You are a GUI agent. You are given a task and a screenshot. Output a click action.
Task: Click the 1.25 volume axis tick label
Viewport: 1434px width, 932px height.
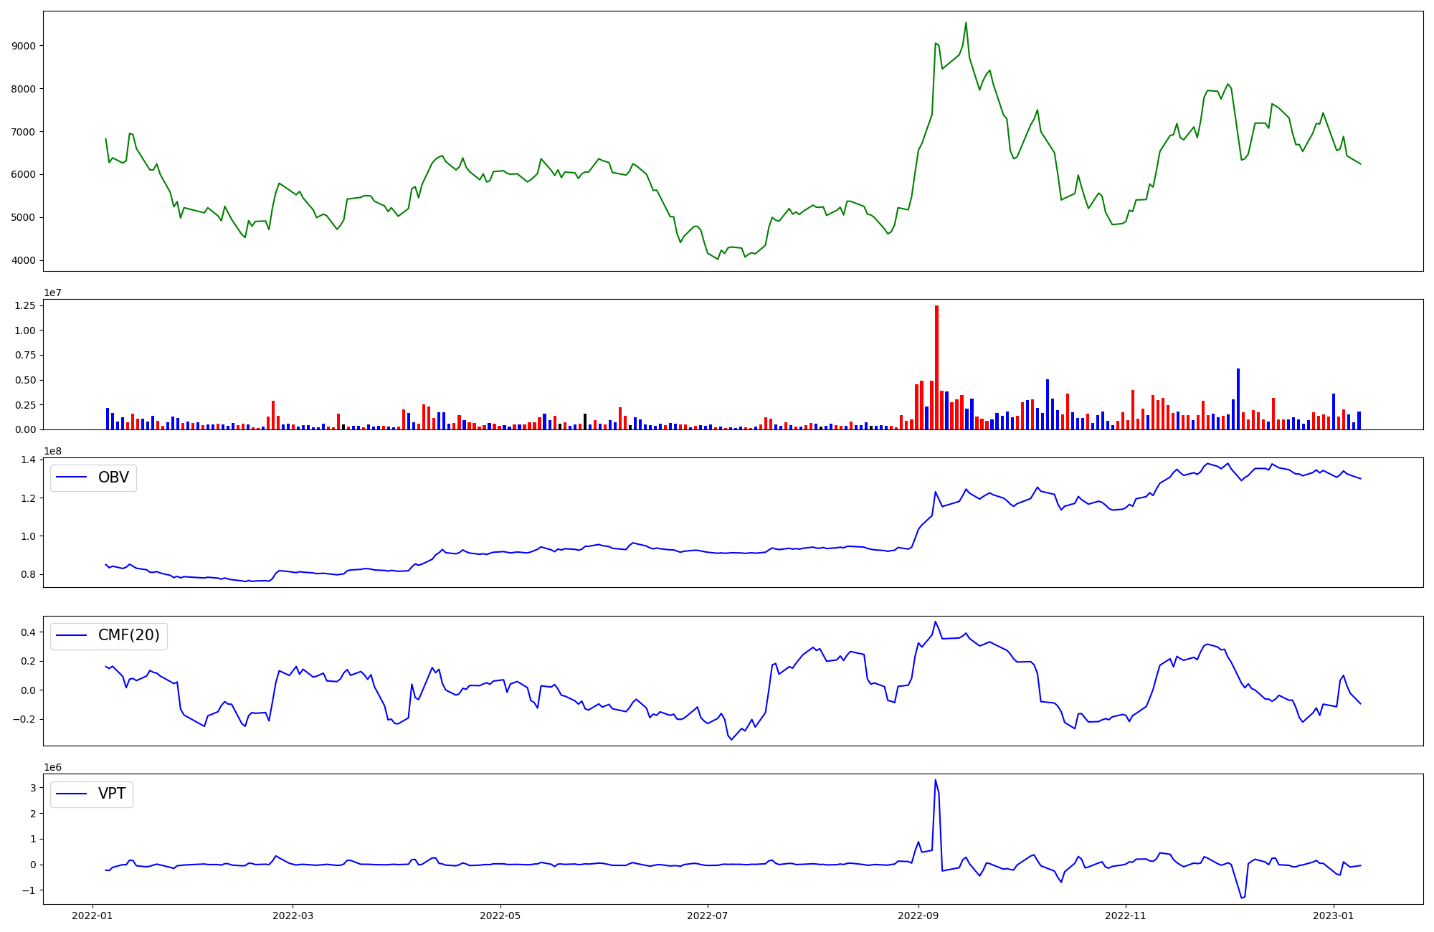pyautogui.click(x=24, y=305)
